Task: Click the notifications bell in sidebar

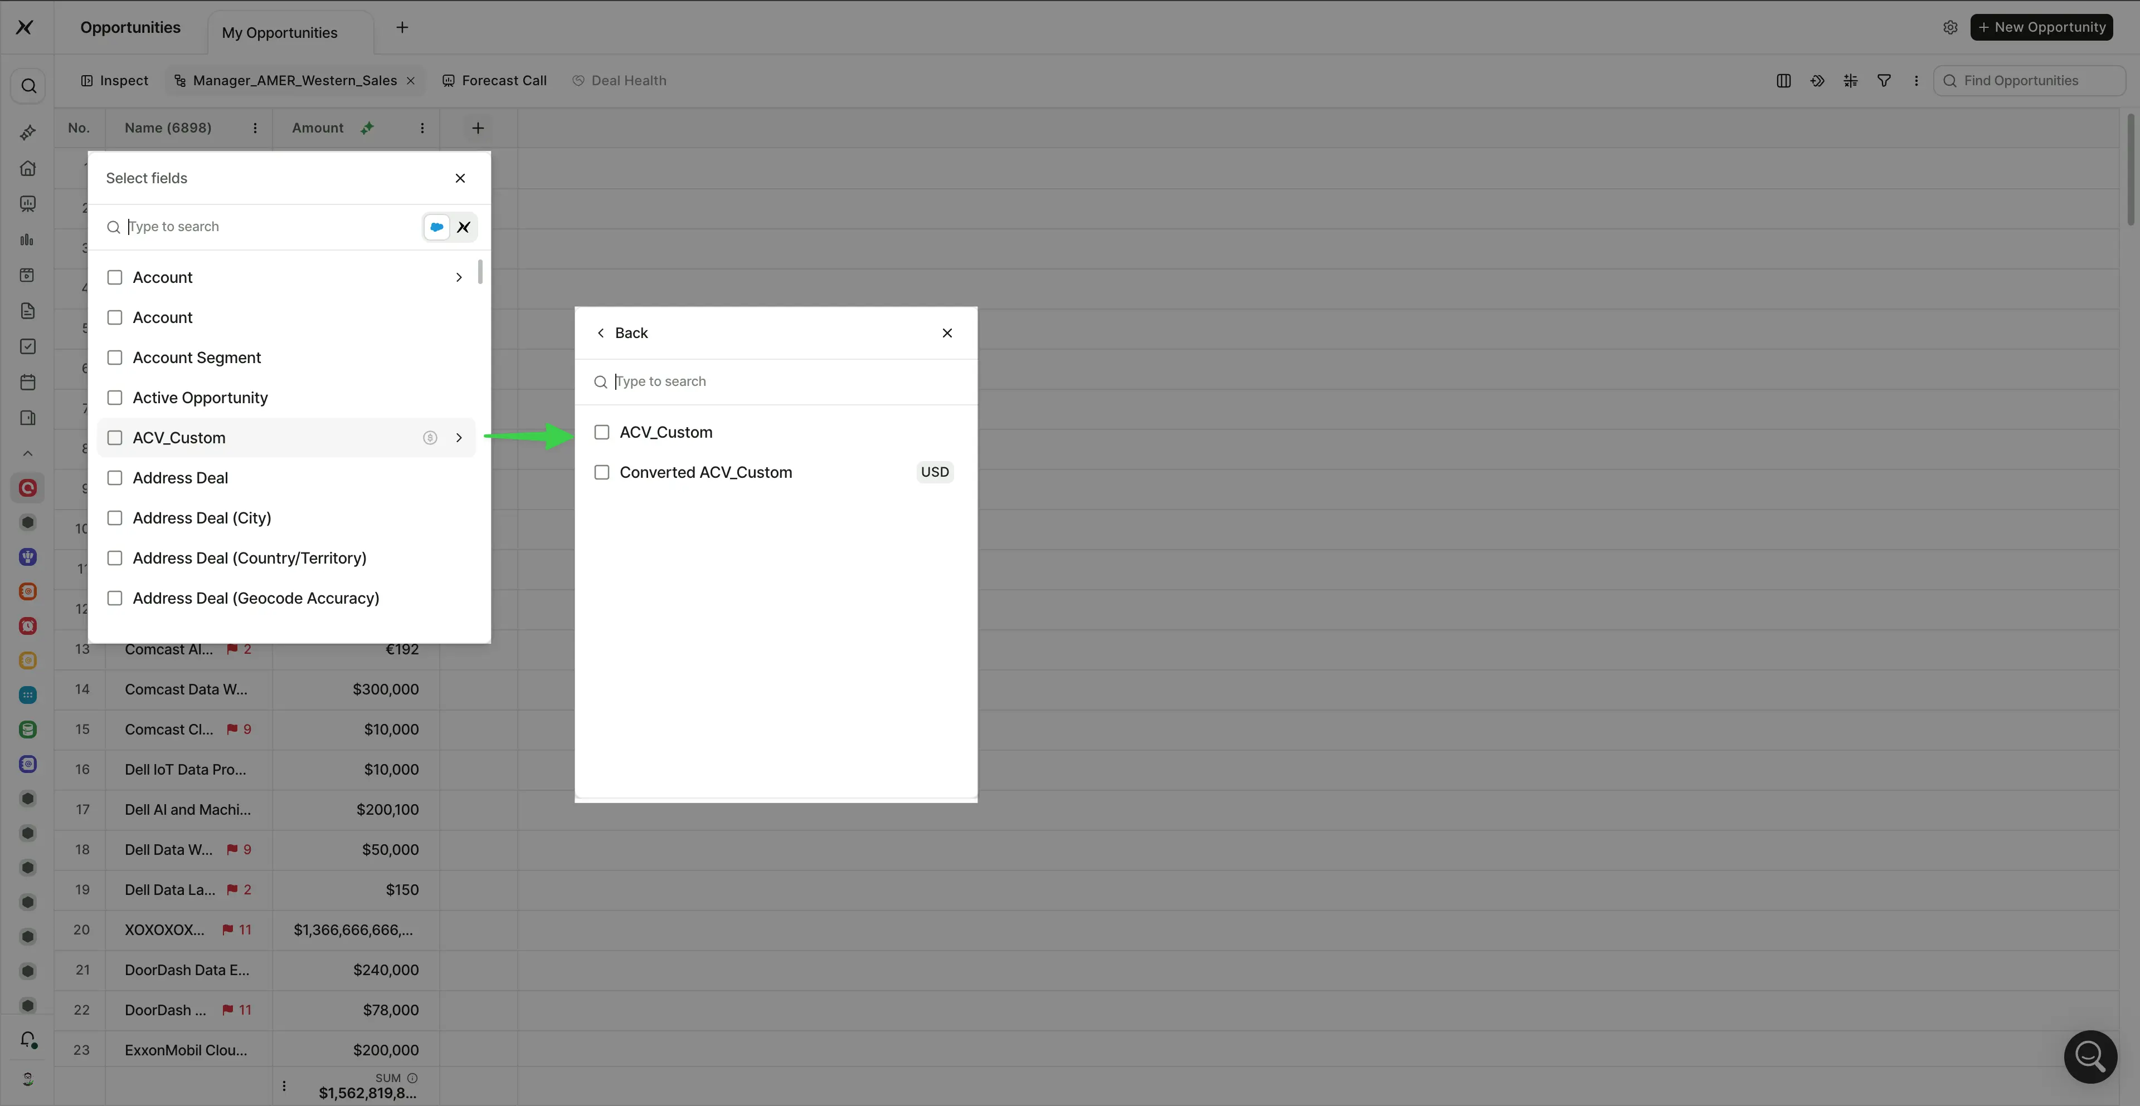Action: coord(28,1040)
